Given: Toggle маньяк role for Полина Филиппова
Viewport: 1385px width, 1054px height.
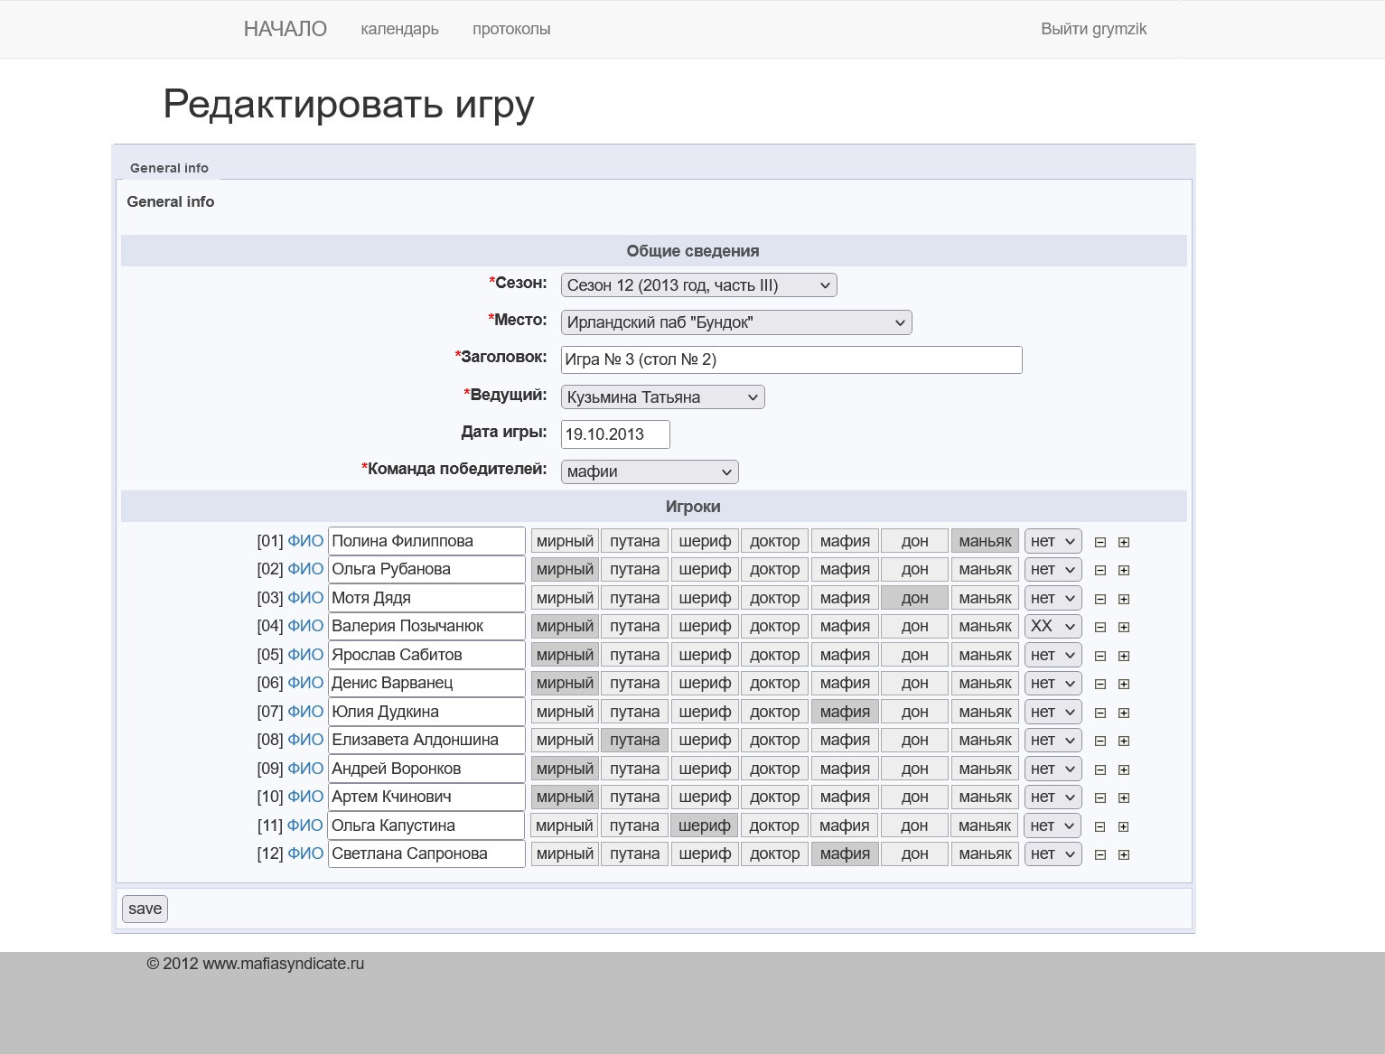Looking at the screenshot, I should point(985,541).
